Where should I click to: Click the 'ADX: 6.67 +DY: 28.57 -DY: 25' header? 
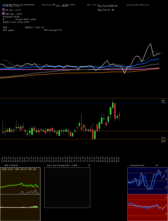[x=18, y=169]
